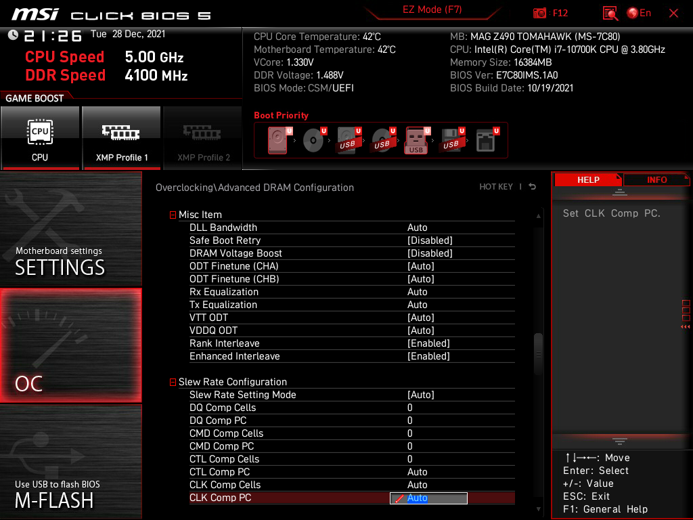Expand the right-edge side panel arrows
The image size is (693, 520).
coord(686,326)
